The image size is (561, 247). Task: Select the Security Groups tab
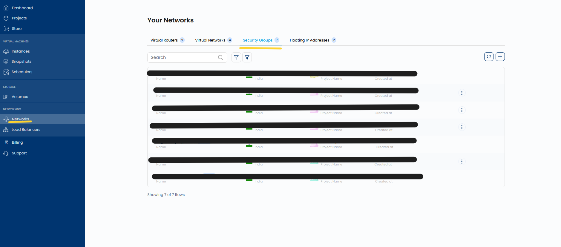pyautogui.click(x=261, y=40)
